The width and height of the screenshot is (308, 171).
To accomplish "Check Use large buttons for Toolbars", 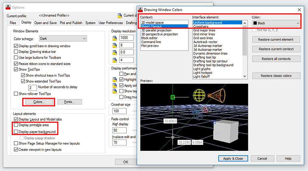I will coord(16,58).
